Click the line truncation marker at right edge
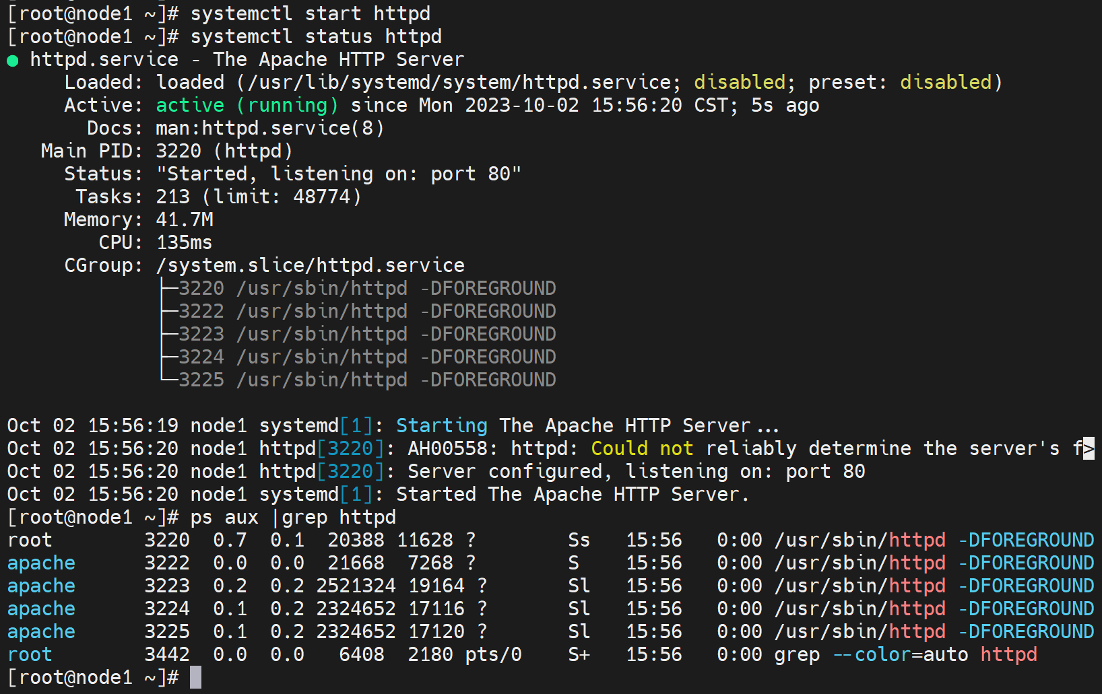Viewport: 1102px width, 694px height. pyautogui.click(x=1089, y=448)
